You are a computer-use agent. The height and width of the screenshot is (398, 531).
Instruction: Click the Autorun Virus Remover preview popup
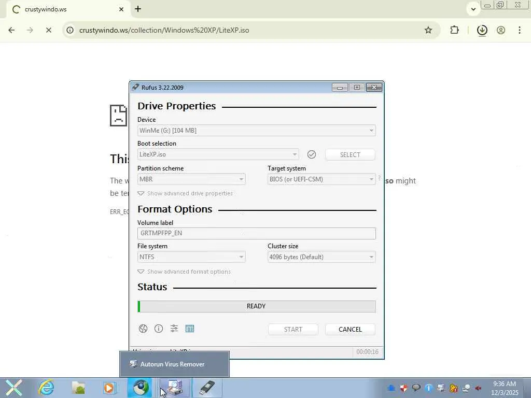pyautogui.click(x=174, y=364)
